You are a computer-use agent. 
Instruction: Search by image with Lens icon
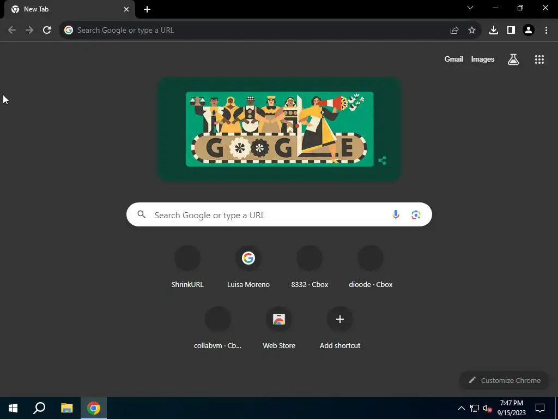(416, 214)
